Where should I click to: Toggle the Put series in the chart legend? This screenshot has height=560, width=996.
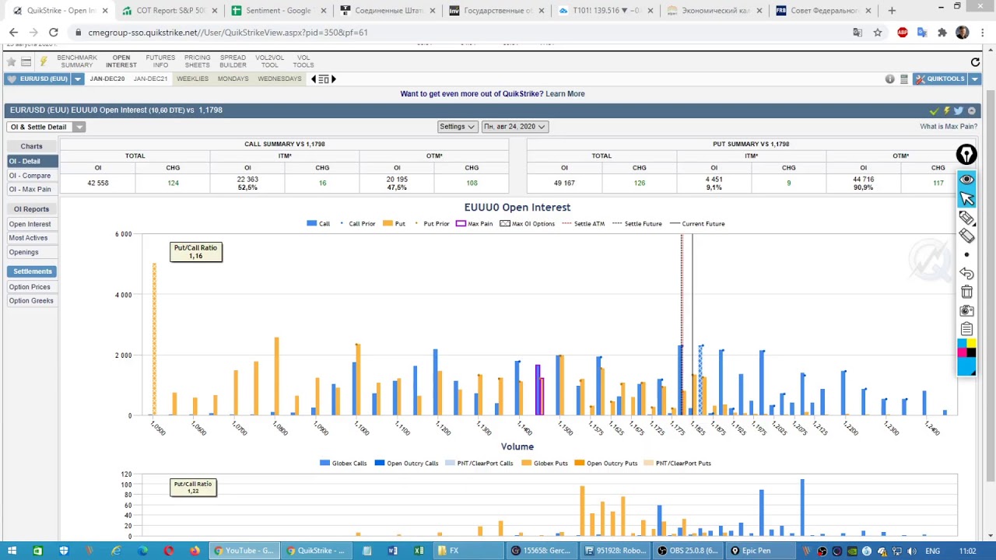coord(394,224)
